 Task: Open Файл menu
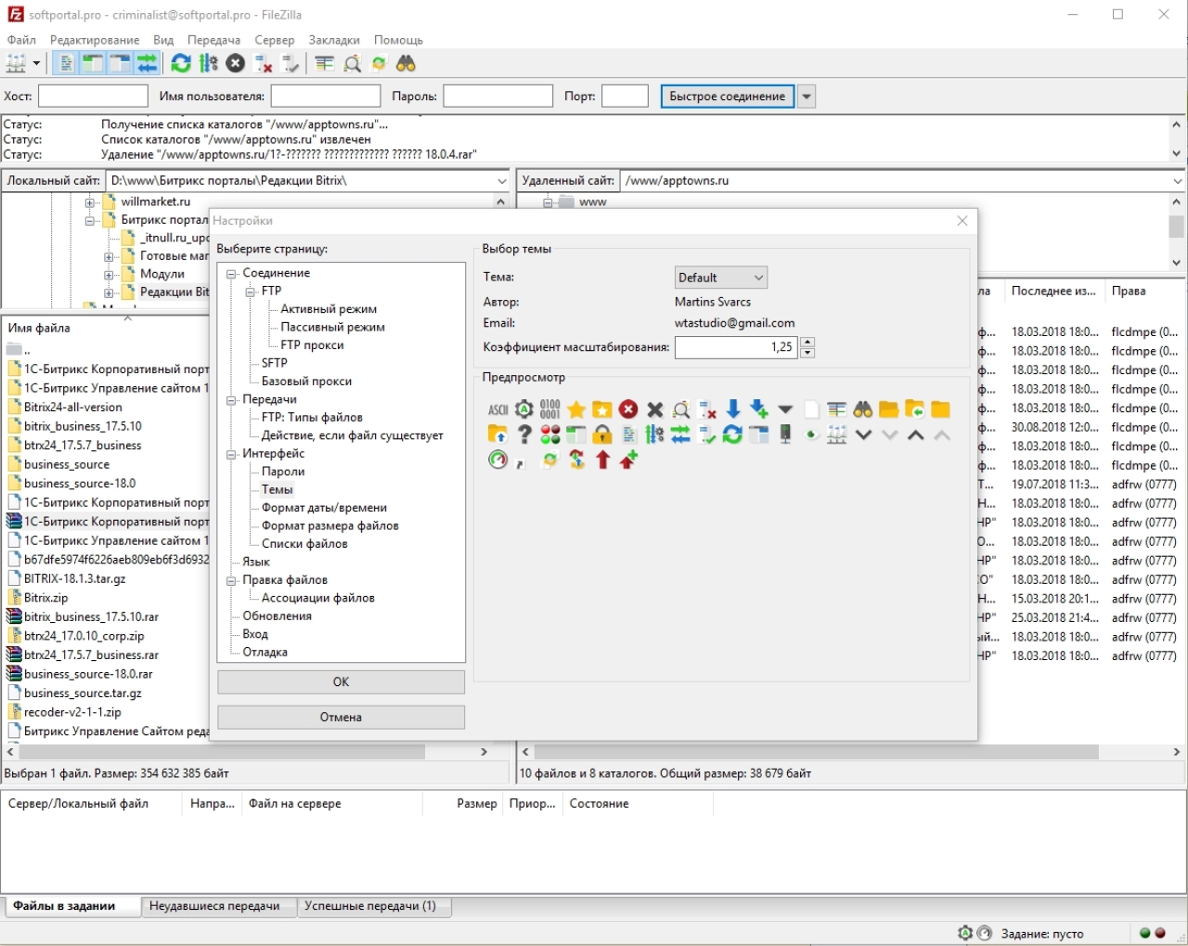(x=21, y=40)
